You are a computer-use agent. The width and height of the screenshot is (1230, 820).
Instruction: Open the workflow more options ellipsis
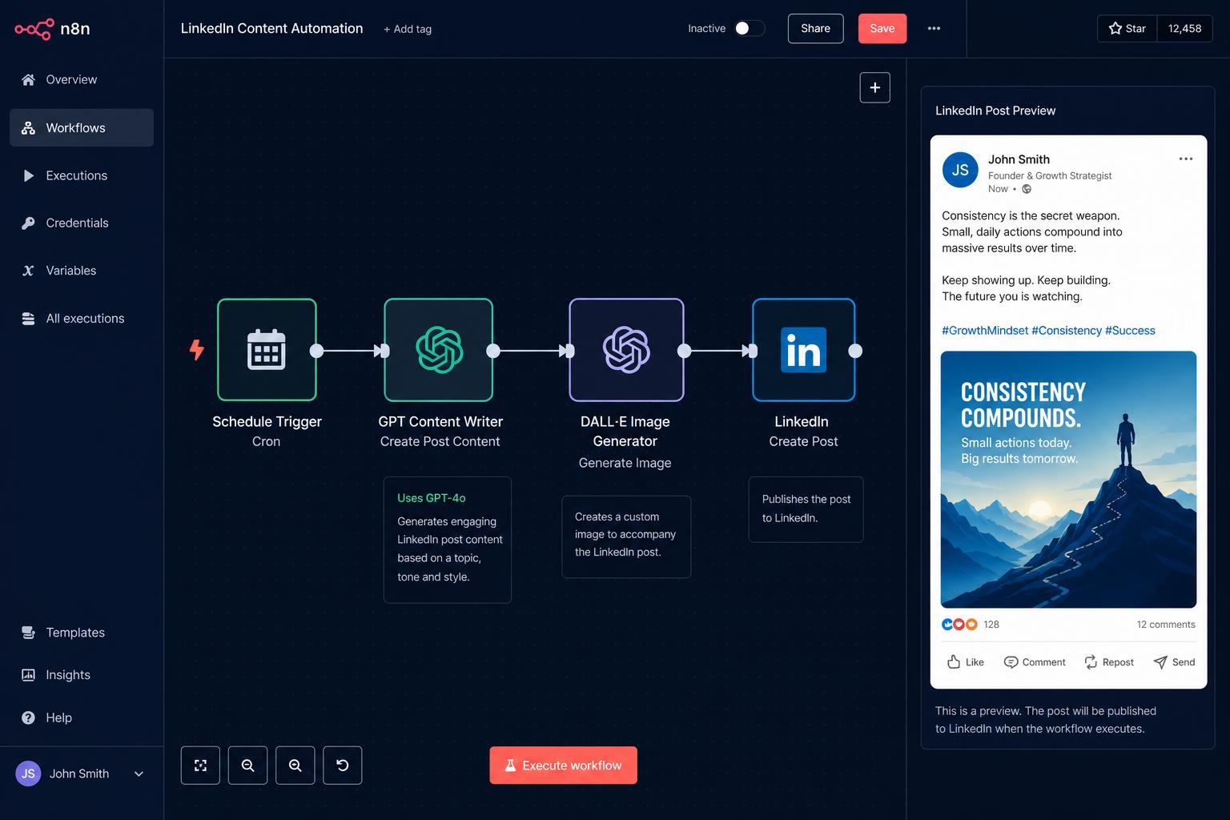934,29
